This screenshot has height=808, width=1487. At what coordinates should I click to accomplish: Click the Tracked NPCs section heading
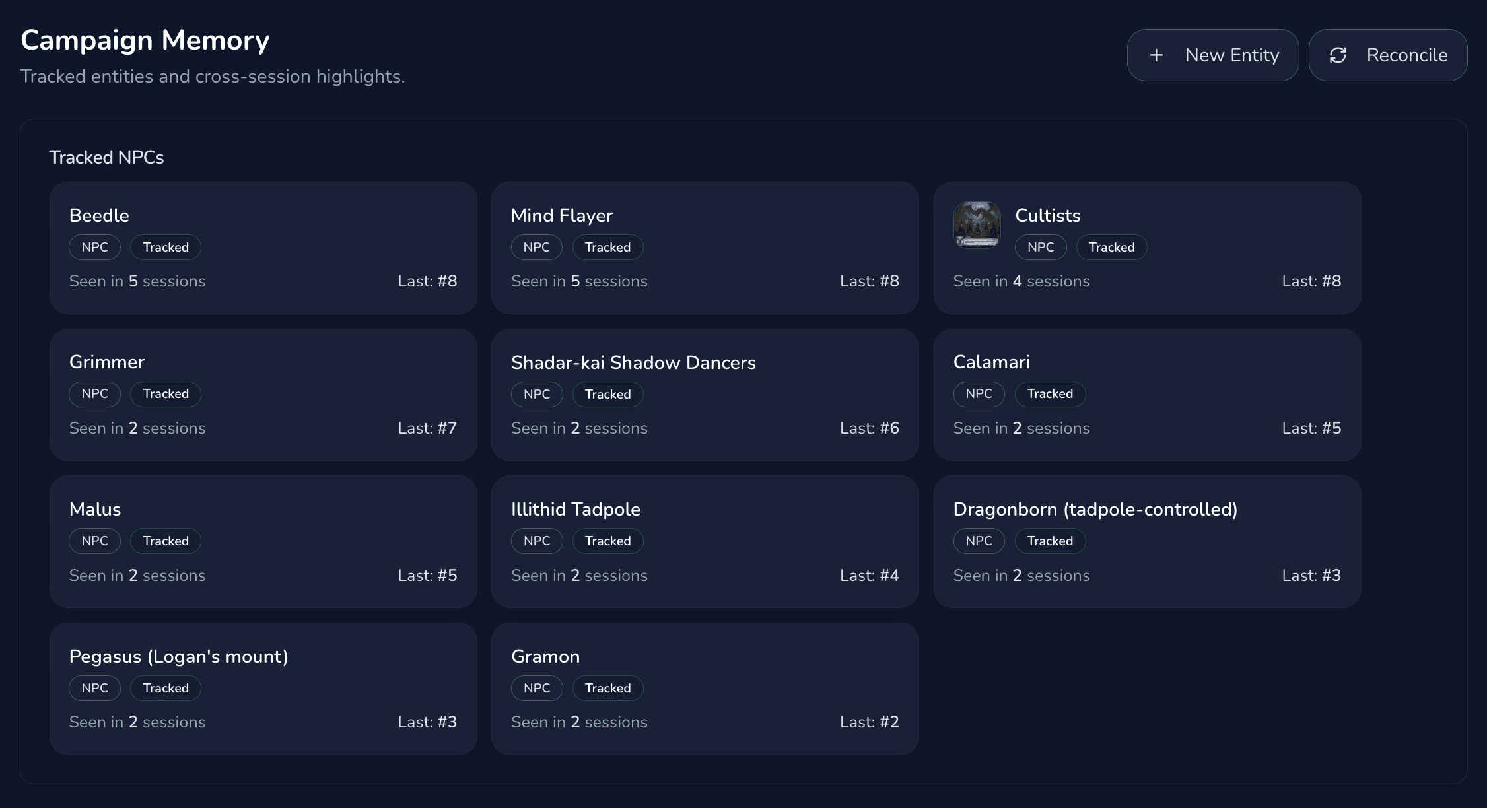[x=106, y=157]
